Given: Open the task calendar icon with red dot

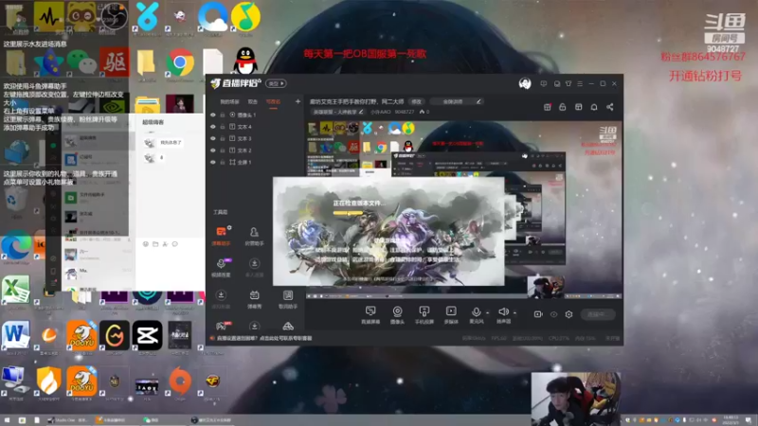Looking at the screenshot, I should click(548, 107).
